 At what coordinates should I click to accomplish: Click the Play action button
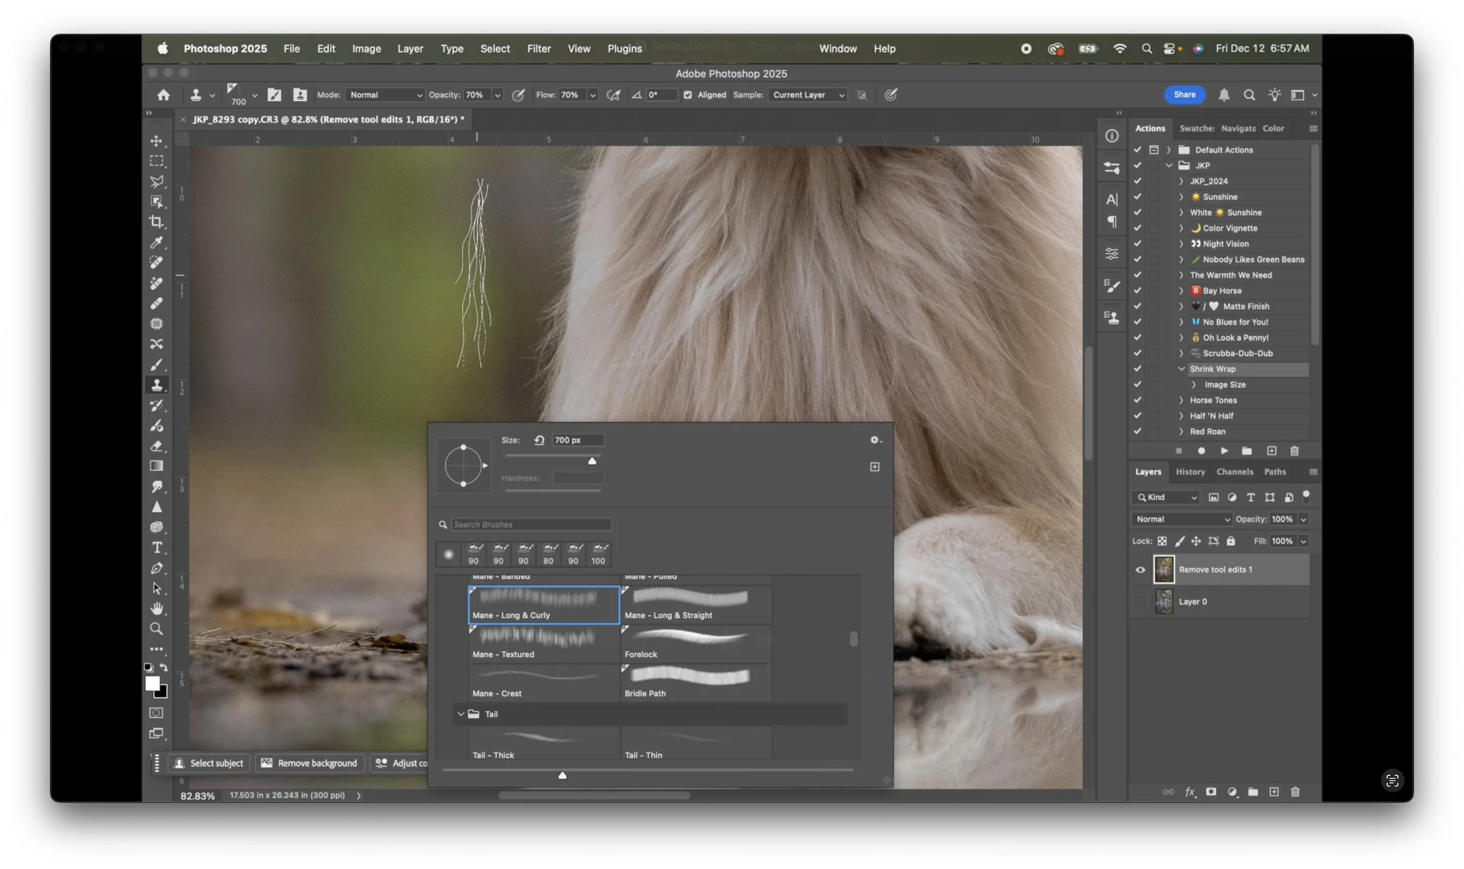[x=1224, y=451]
